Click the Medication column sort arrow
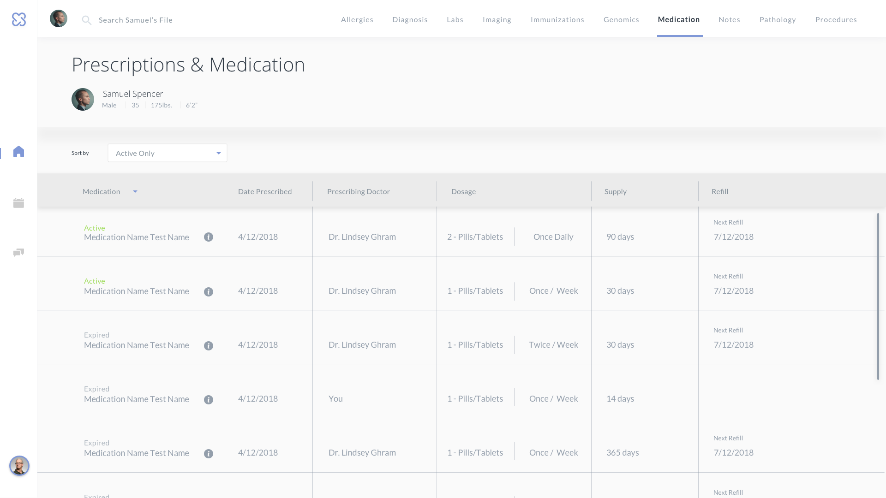This screenshot has height=498, width=886. (135, 192)
